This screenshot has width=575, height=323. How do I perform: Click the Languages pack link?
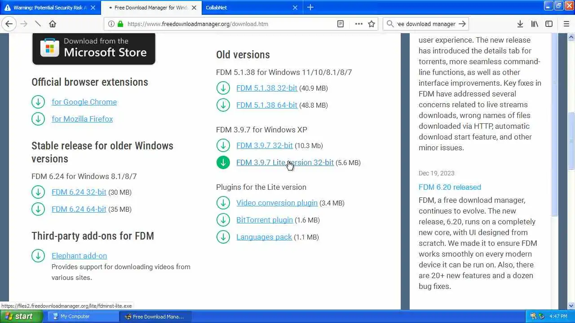(264, 237)
